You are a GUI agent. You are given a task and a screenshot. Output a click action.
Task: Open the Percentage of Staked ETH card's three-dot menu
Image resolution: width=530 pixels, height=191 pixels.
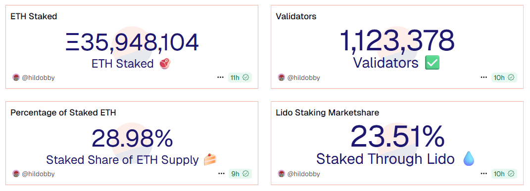221,174
